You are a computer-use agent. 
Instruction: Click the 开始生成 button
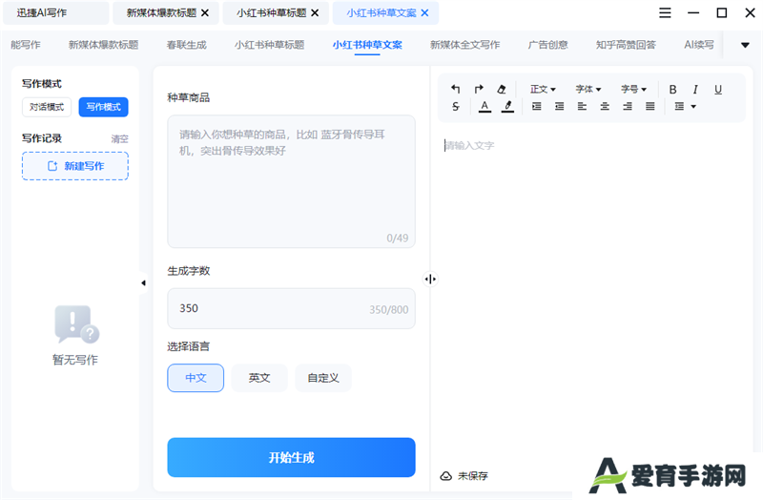(291, 457)
